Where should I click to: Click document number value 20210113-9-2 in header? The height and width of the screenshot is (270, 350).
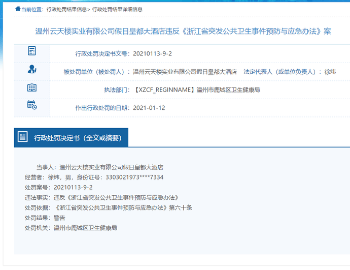tap(153, 54)
